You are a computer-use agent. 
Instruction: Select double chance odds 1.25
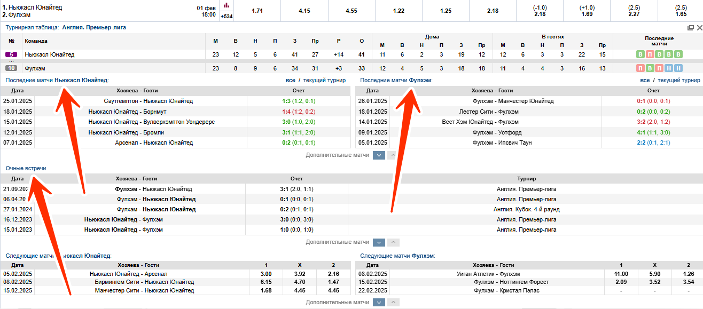(x=446, y=11)
